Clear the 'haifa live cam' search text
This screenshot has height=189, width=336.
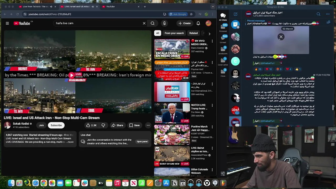click(144, 23)
